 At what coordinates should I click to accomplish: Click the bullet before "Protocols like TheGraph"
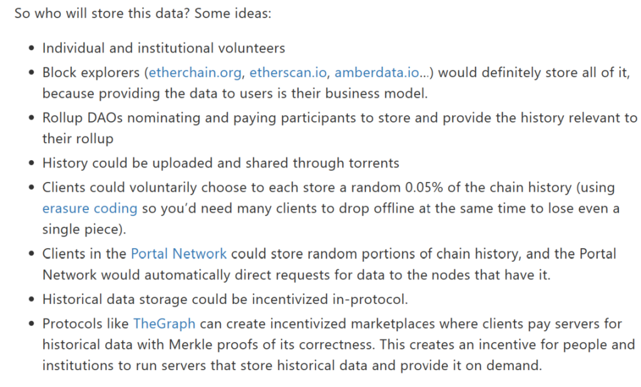coord(32,324)
